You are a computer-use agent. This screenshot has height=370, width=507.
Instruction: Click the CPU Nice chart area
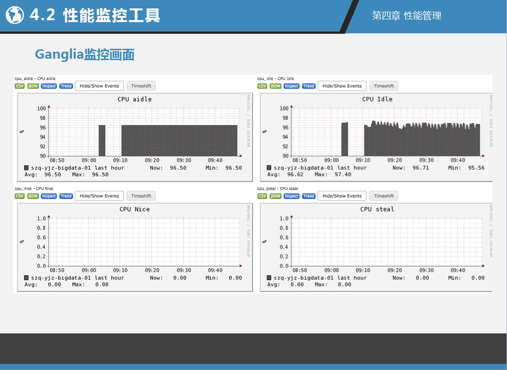[143, 242]
